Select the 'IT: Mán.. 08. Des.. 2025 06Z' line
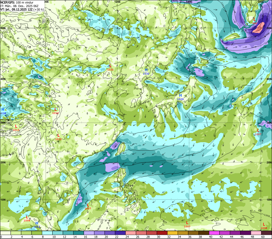 tap(19, 6)
